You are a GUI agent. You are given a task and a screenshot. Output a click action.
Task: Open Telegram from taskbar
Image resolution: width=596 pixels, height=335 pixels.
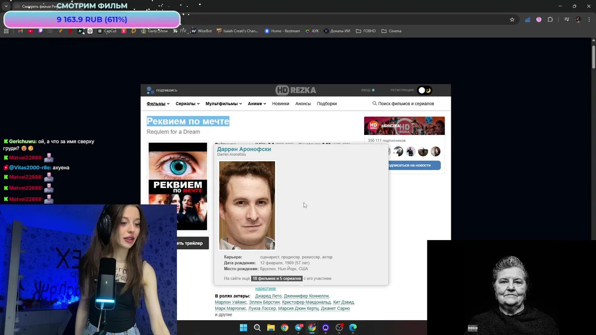click(298, 328)
